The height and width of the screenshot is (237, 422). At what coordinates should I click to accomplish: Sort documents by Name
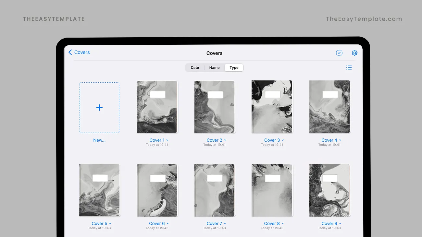(x=214, y=68)
